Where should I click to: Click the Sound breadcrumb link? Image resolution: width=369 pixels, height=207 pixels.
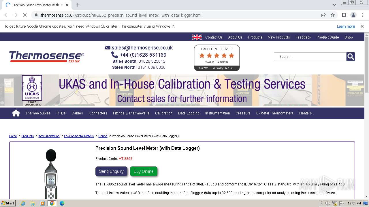coord(103,136)
